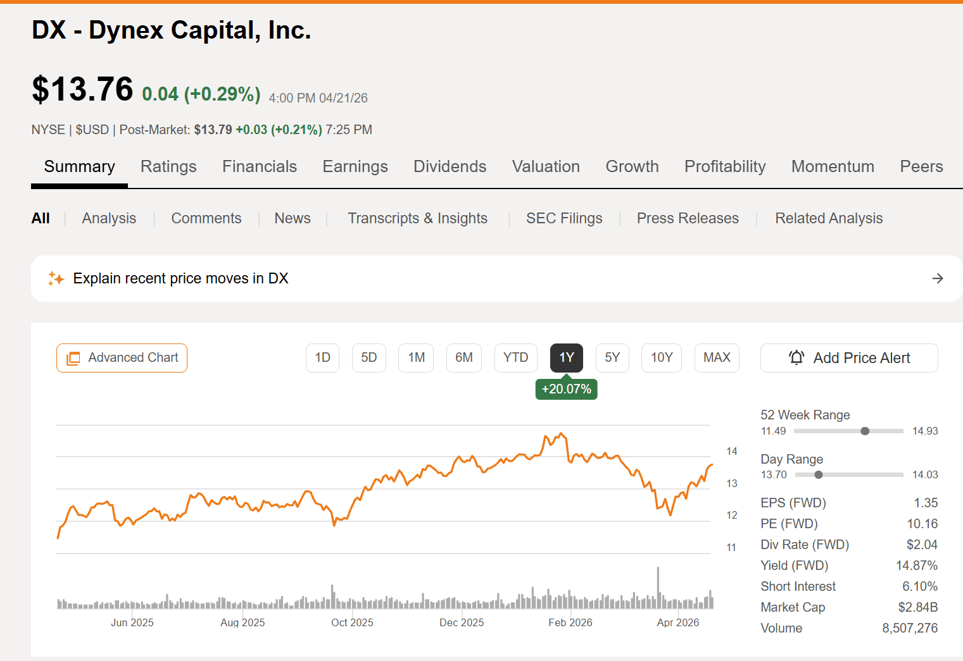
Task: Click the tallest volume bar near April 2026
Action: (x=658, y=588)
